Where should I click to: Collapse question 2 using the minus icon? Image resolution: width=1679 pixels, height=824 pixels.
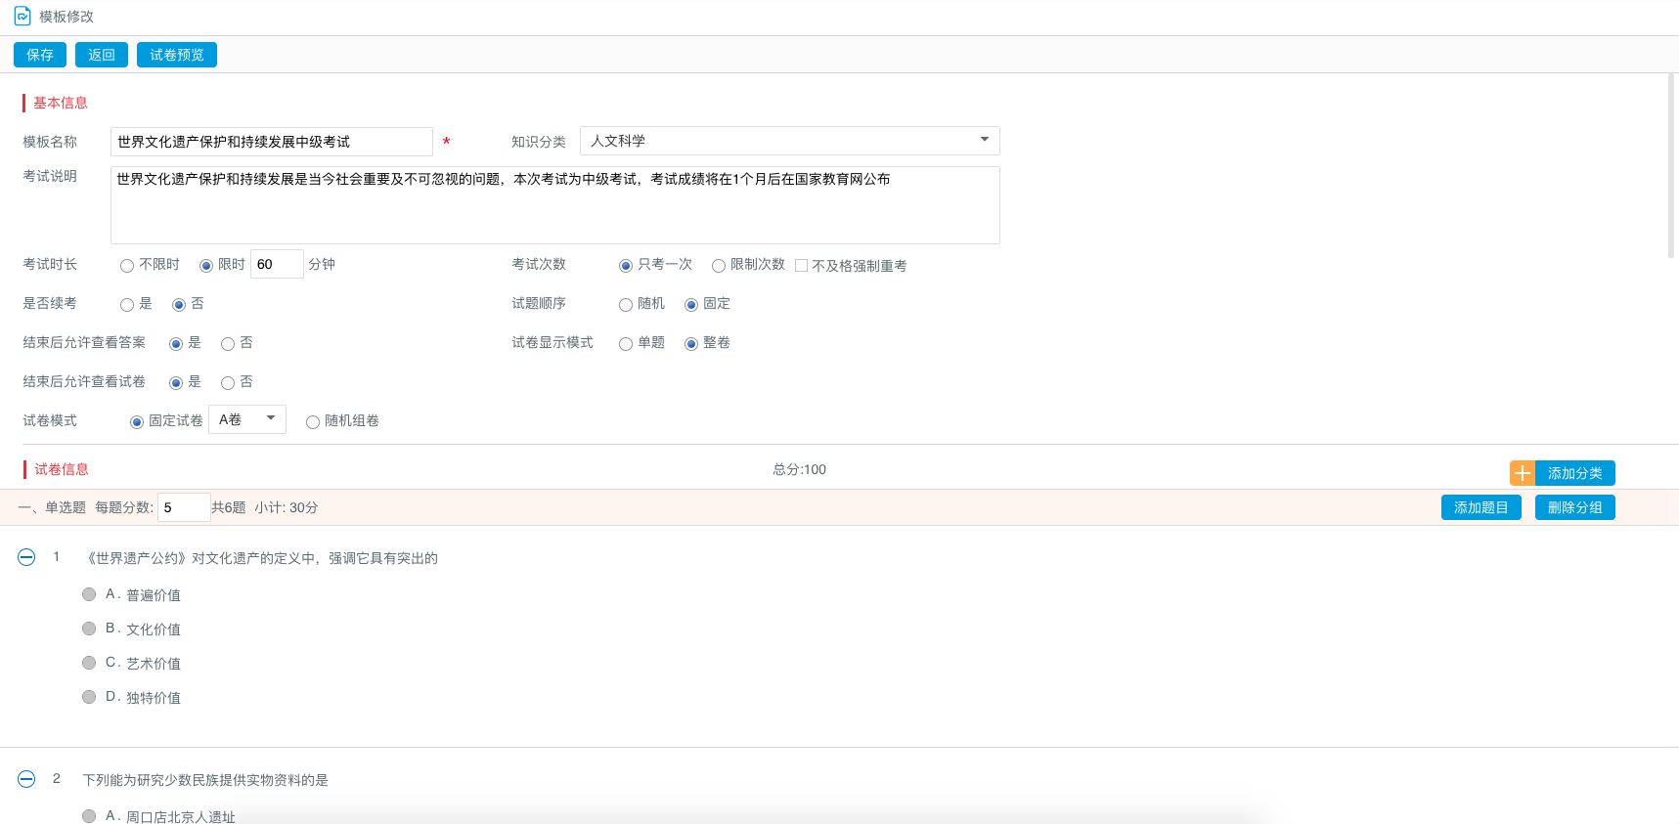pos(26,779)
